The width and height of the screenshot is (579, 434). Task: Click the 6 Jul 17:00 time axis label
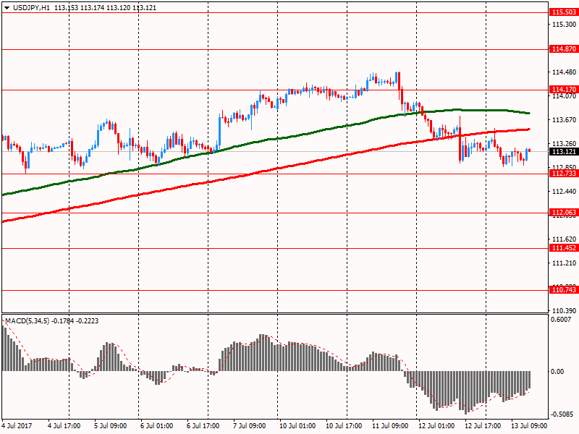203,426
